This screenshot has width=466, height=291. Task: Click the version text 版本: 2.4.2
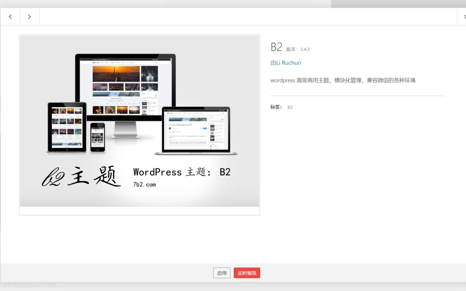coord(298,49)
